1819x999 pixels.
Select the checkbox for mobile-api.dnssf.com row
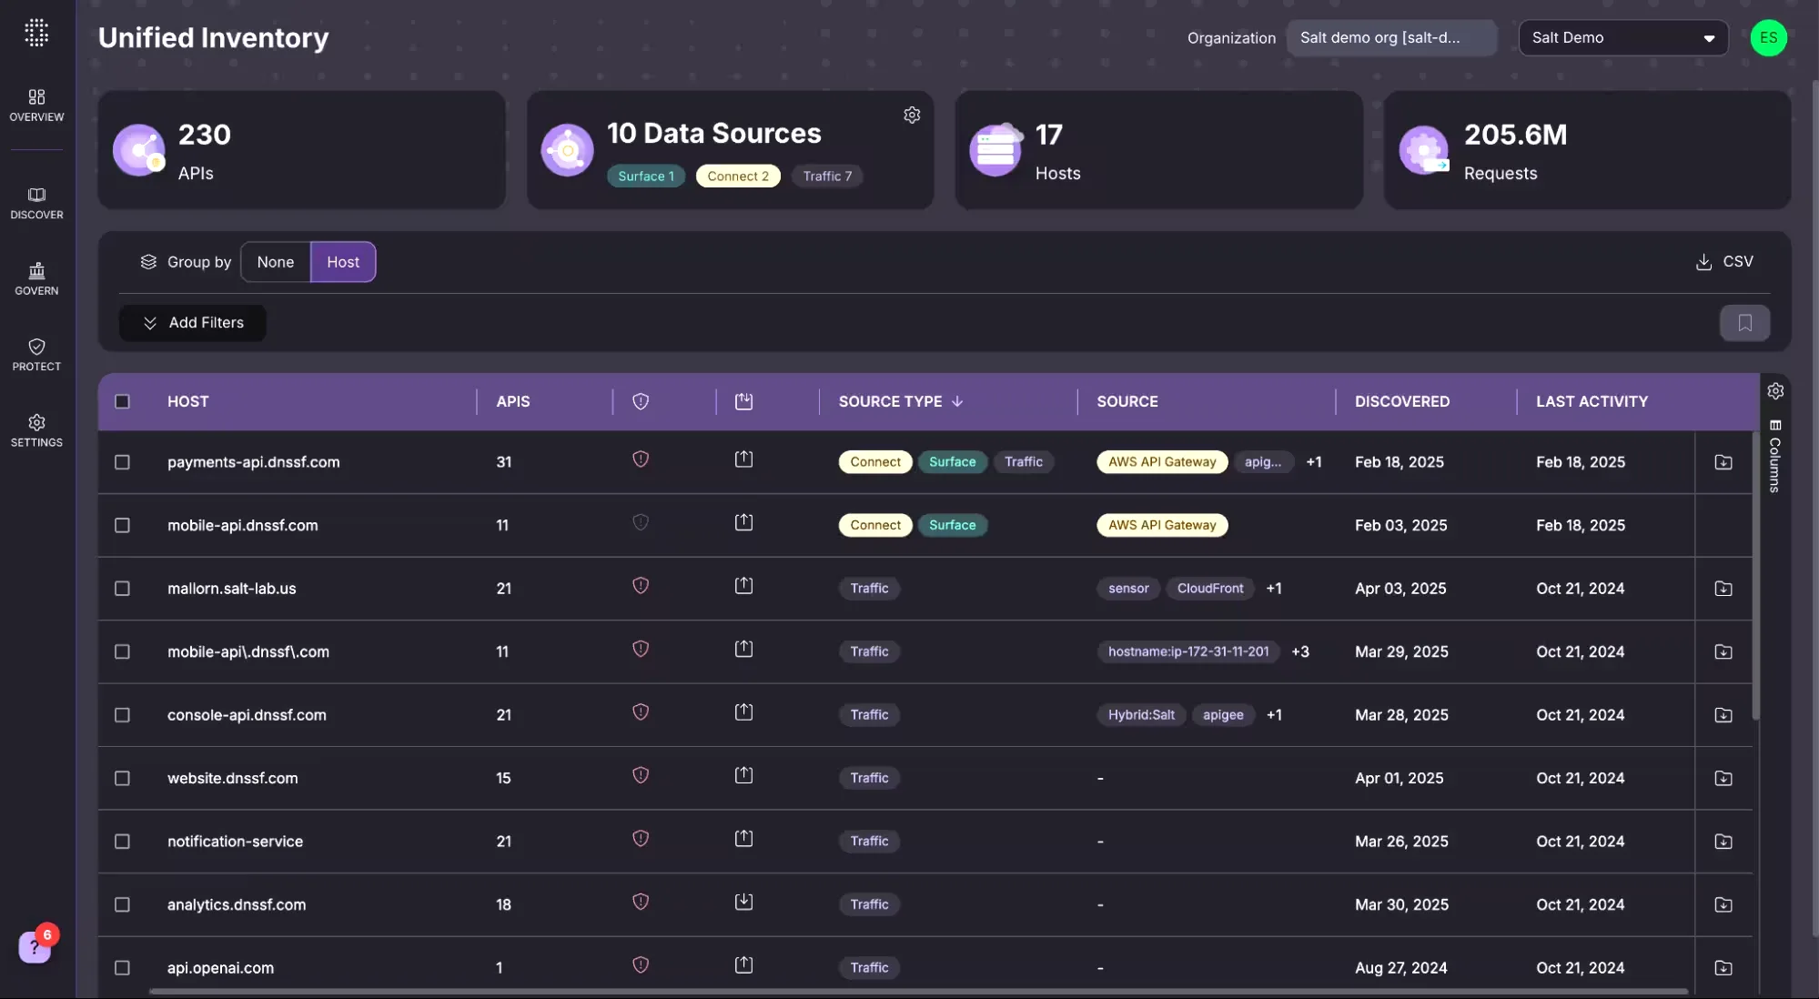point(123,525)
